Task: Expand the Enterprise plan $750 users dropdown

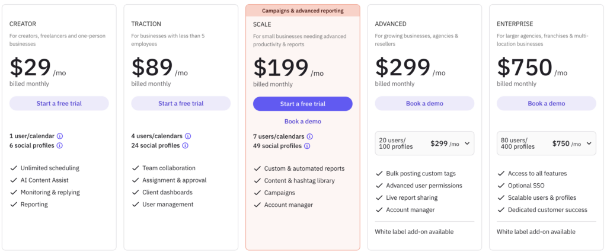Action: click(546, 143)
